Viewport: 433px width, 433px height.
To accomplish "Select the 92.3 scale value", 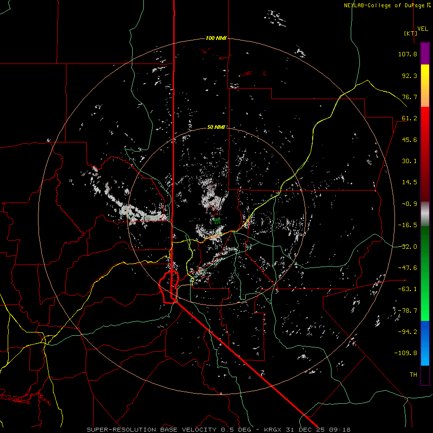I will 409,76.
